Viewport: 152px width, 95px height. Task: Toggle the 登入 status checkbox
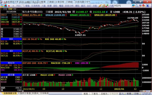[125, 94]
